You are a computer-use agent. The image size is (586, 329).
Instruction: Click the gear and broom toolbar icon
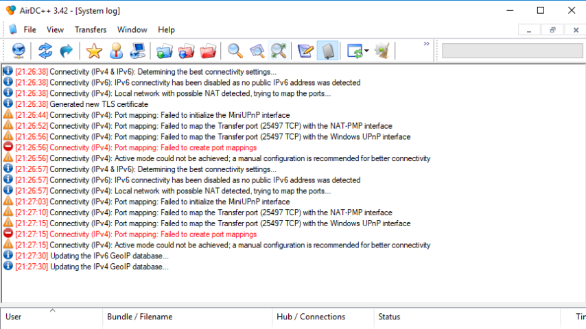382,51
